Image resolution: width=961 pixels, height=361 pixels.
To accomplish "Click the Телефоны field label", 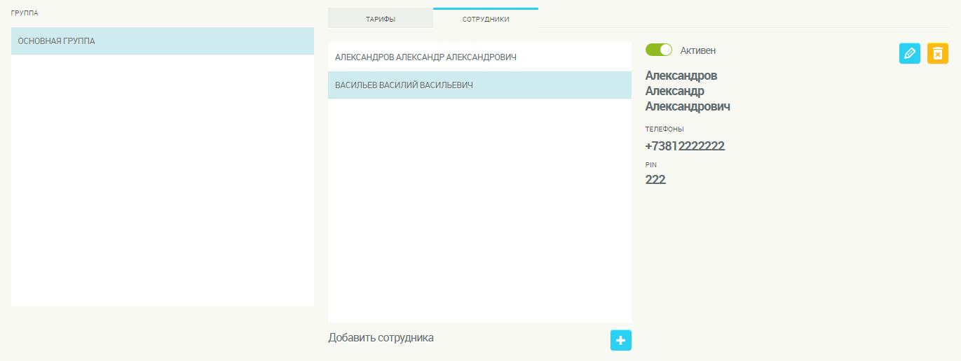I will pyautogui.click(x=664, y=129).
